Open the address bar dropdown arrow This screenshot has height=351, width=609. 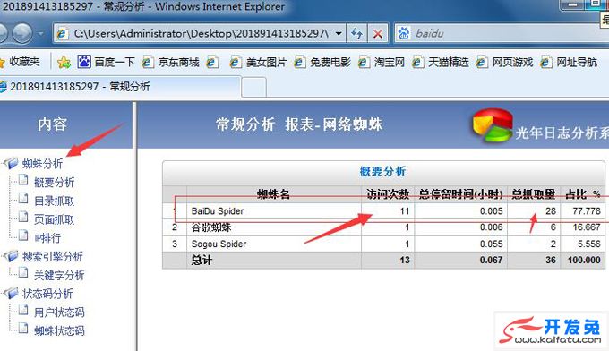[x=339, y=34]
